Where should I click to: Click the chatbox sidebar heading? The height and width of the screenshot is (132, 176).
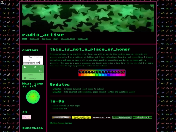pos(30,50)
